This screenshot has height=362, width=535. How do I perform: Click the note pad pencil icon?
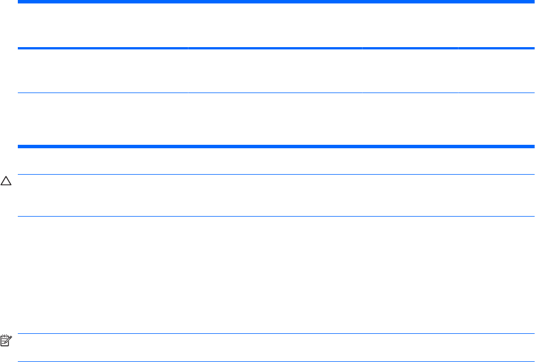(x=6, y=341)
